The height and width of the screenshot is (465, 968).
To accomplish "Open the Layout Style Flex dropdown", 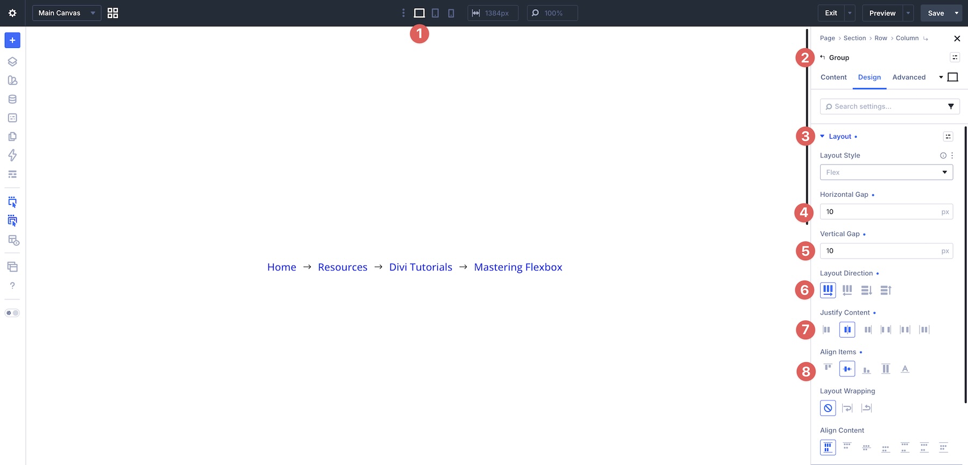I will pos(886,172).
